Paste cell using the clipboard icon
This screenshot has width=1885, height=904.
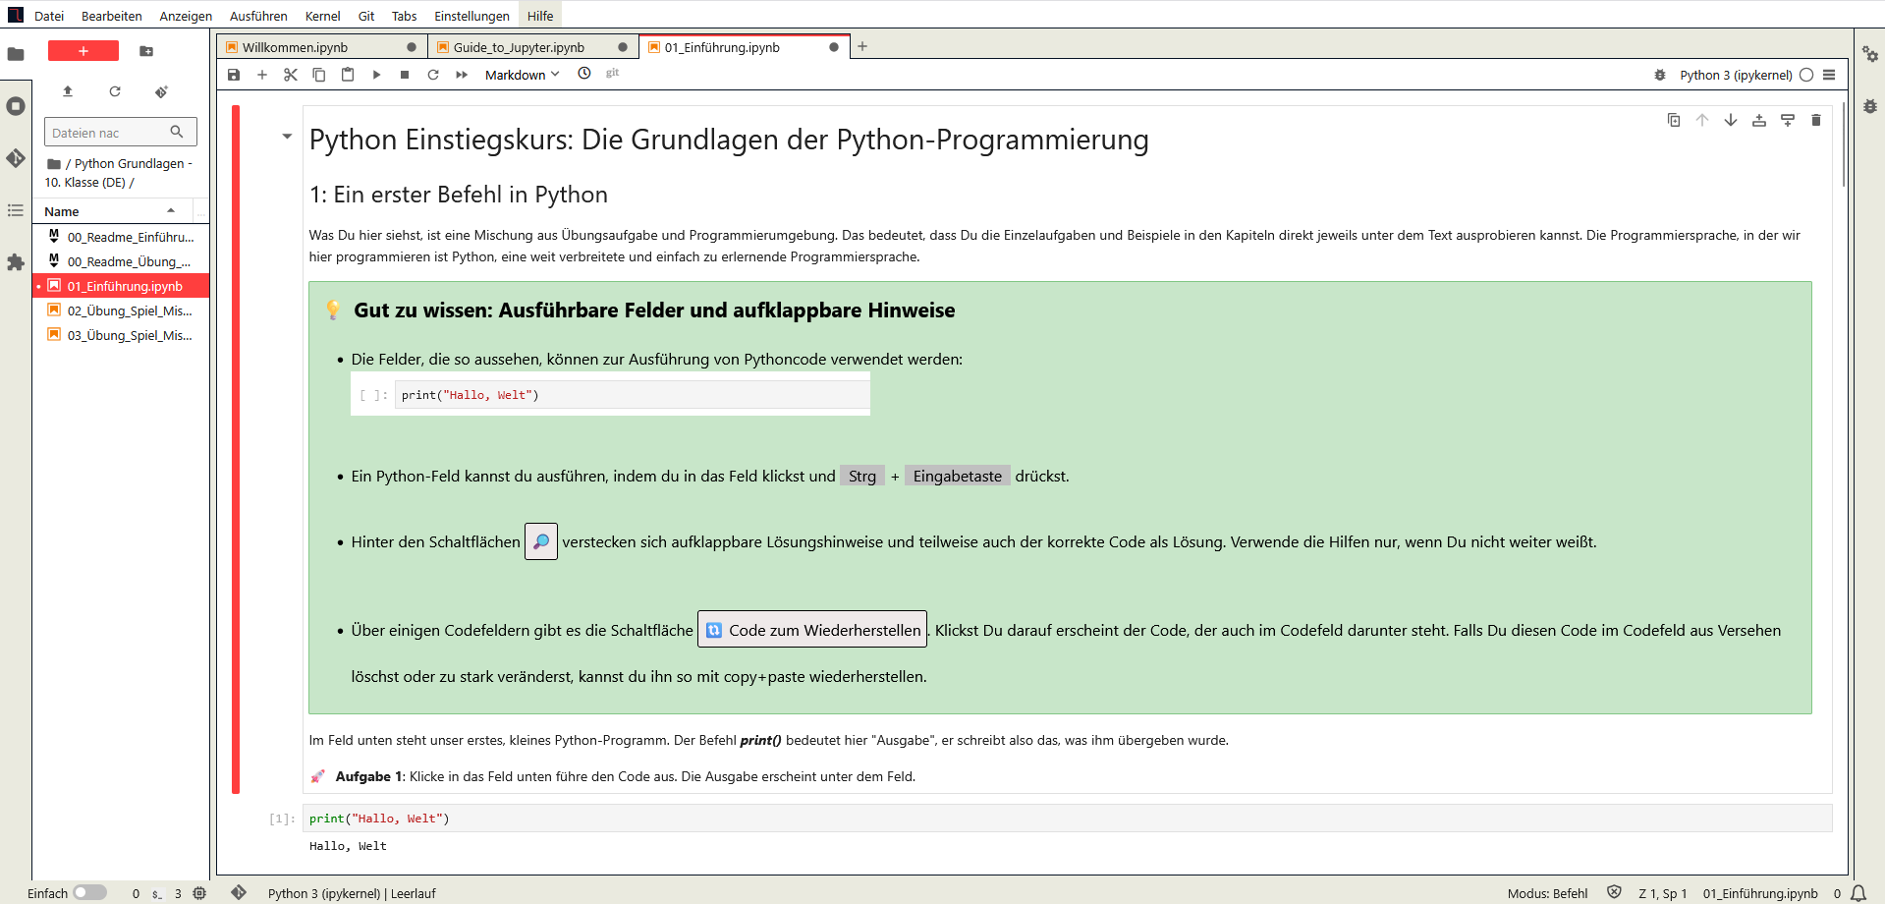[348, 75]
